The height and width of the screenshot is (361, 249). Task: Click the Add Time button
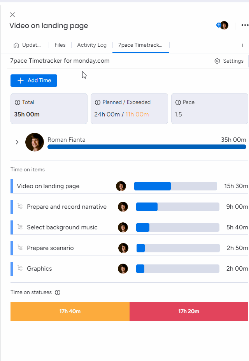tap(34, 81)
